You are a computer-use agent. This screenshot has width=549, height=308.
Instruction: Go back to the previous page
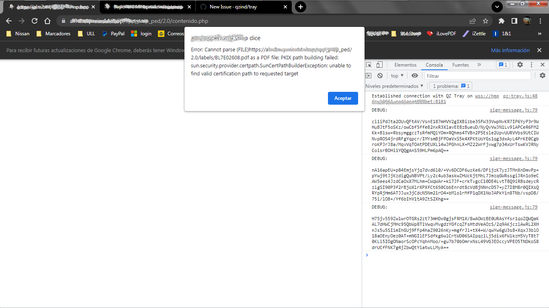(x=9, y=21)
